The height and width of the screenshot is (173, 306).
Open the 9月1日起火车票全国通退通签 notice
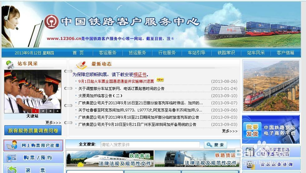pos(116,81)
